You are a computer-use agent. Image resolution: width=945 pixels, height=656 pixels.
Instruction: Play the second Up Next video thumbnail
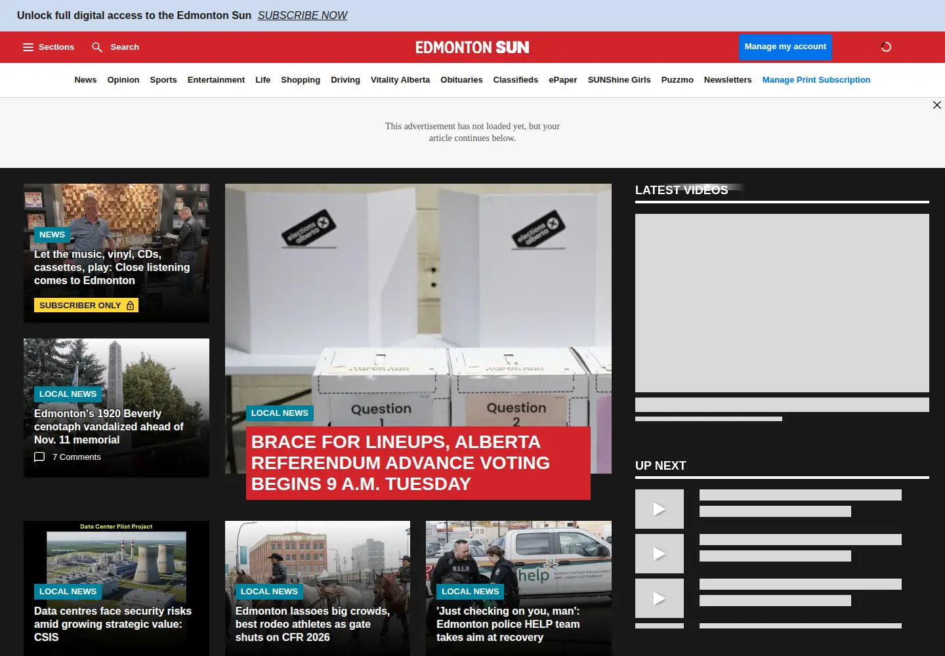pyautogui.click(x=660, y=554)
